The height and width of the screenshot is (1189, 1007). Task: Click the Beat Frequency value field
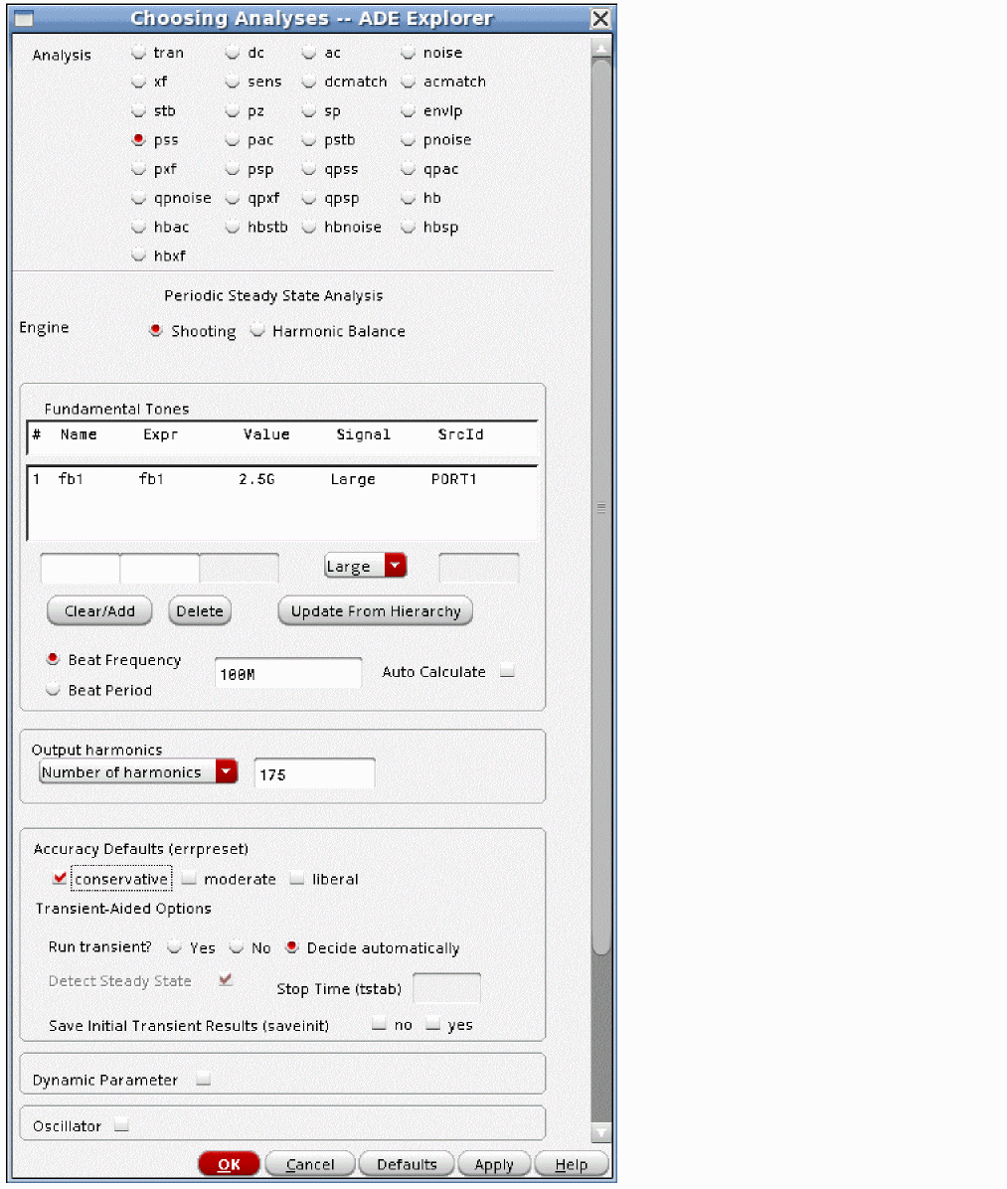[288, 674]
